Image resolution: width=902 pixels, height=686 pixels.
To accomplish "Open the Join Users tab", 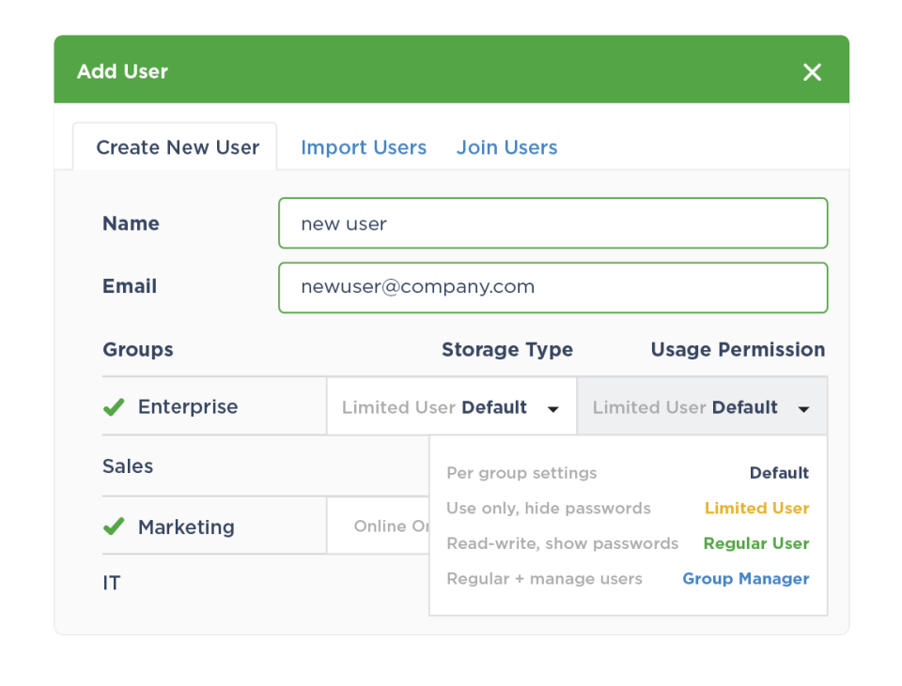I will [506, 147].
